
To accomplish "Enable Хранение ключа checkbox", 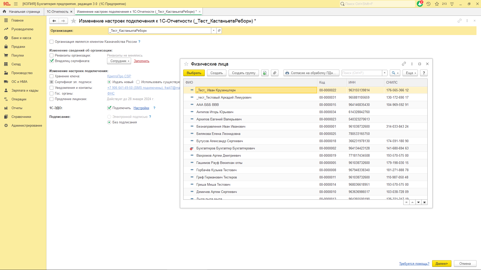I will click(52, 76).
